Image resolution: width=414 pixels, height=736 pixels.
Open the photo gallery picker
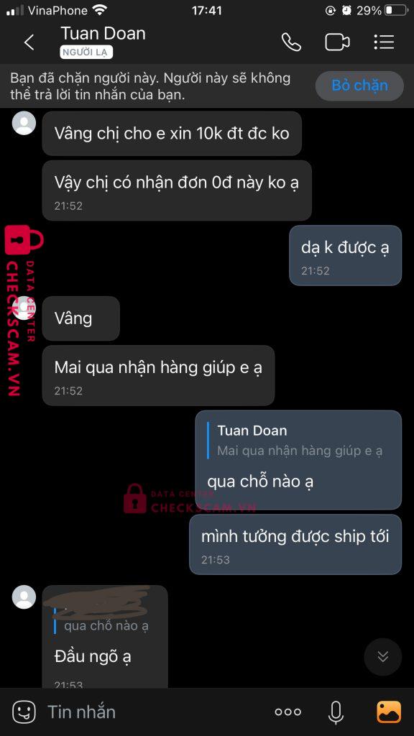tap(389, 712)
